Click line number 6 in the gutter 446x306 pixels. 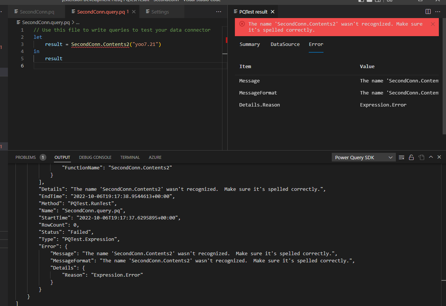point(22,65)
